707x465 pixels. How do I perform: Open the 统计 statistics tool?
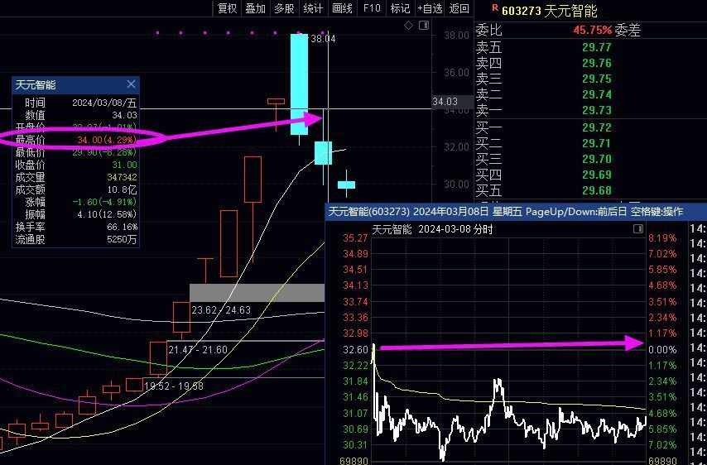(313, 8)
